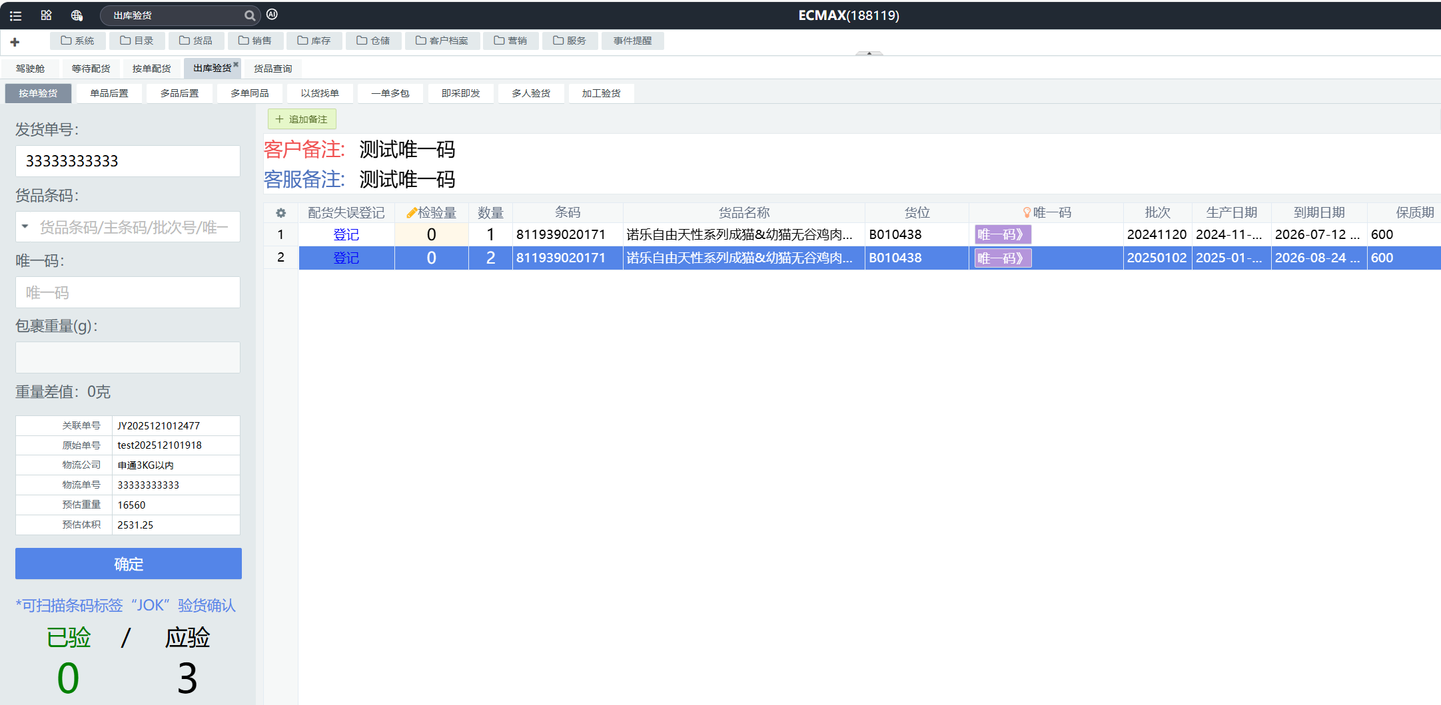Screen dimensions: 1441x705
Task: Click the 检验量 cell in row 1
Action: point(432,234)
